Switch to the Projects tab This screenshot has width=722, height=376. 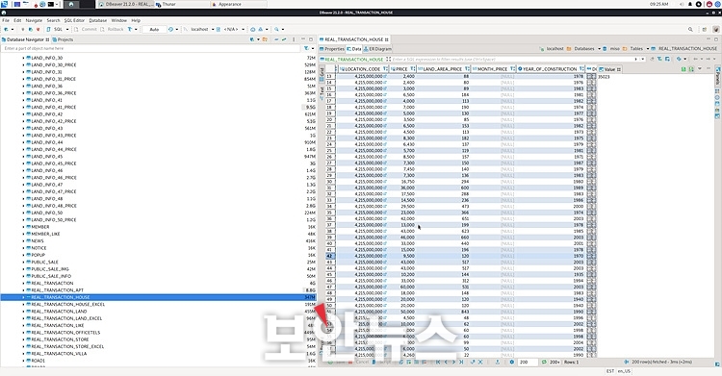(63, 39)
